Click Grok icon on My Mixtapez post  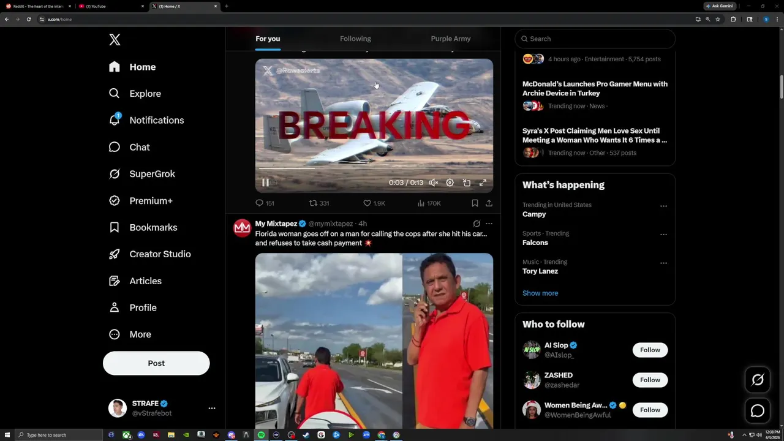477,224
